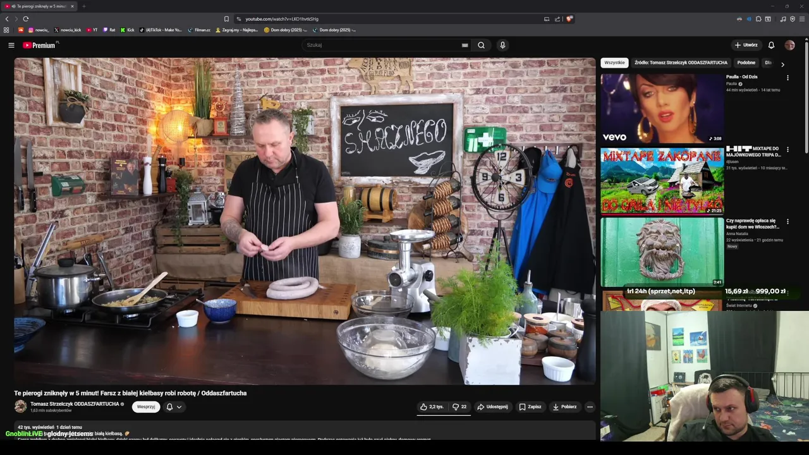Viewport: 809px width, 455px height.
Task: Open the YT bookmark
Action: pyautogui.click(x=92, y=30)
